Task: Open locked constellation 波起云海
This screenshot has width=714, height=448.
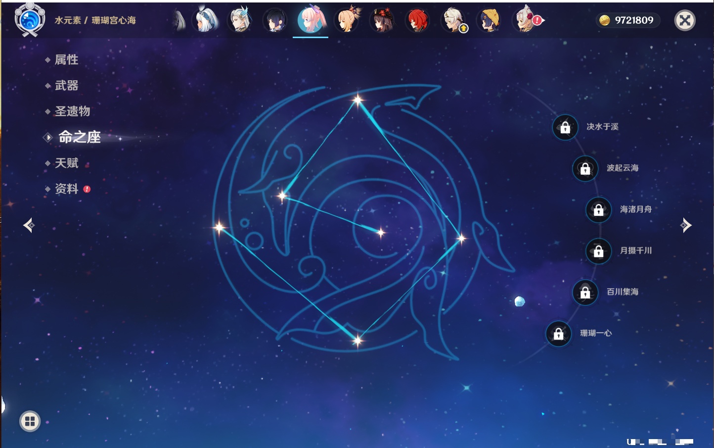Action: tap(585, 168)
